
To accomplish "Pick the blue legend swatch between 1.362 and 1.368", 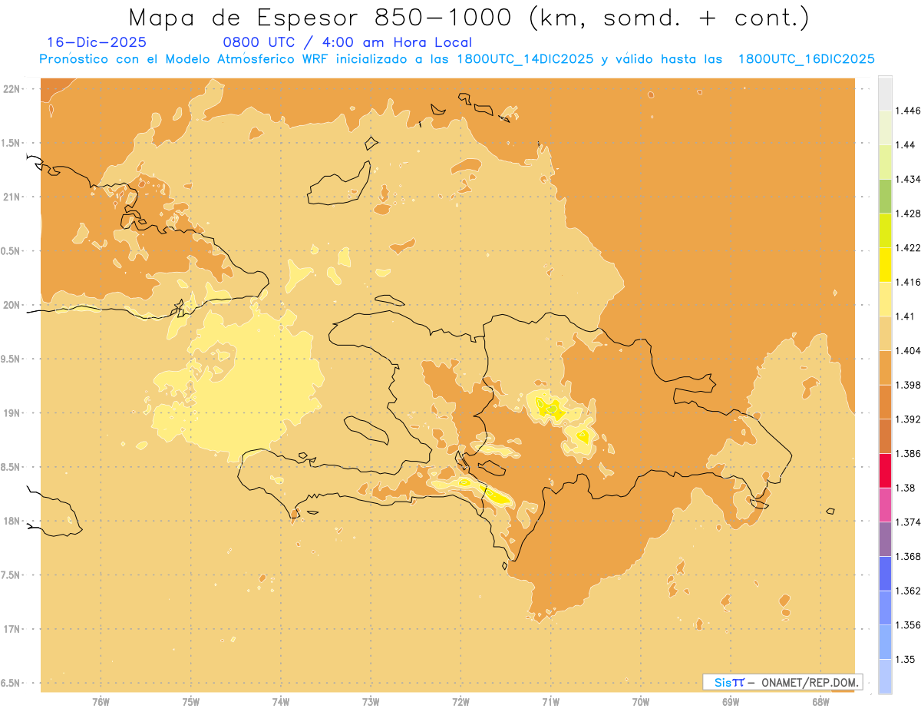I will [885, 573].
